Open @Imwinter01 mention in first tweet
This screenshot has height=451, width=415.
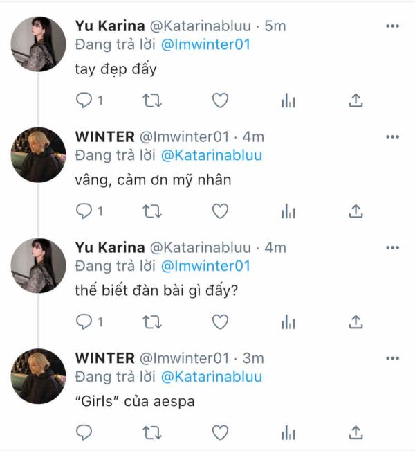[205, 45]
